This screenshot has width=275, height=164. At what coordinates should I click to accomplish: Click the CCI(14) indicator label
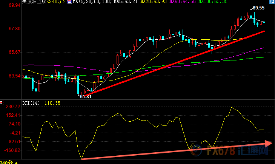pos(31,103)
